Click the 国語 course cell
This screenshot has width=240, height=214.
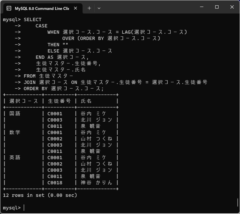pos(15,113)
